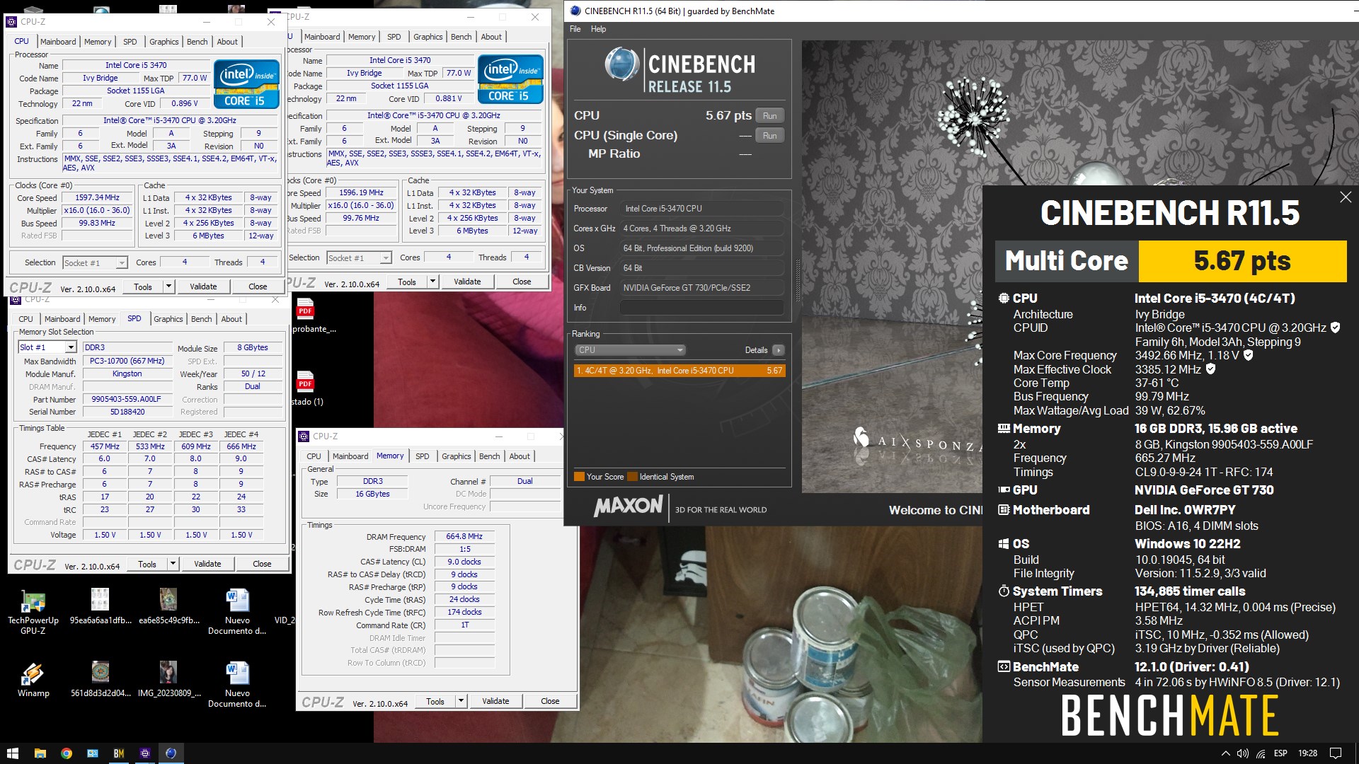Screen dimensions: 1359x764
Task: Select the 561d8d3d2d04 image file on desktop
Action: [x=101, y=680]
